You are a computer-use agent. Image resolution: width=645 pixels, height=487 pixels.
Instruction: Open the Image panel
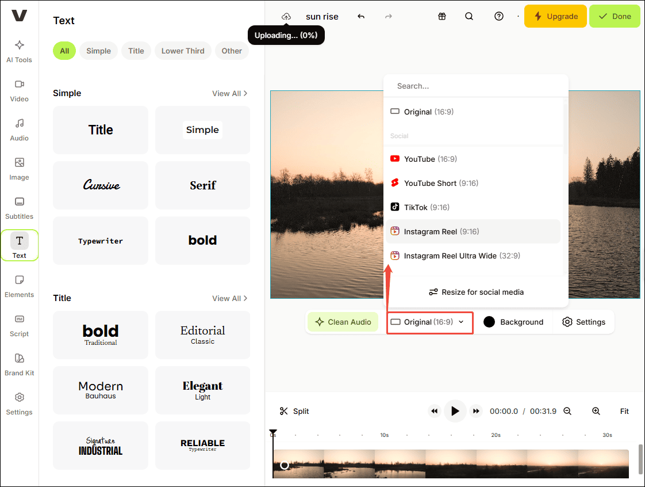coord(20,169)
